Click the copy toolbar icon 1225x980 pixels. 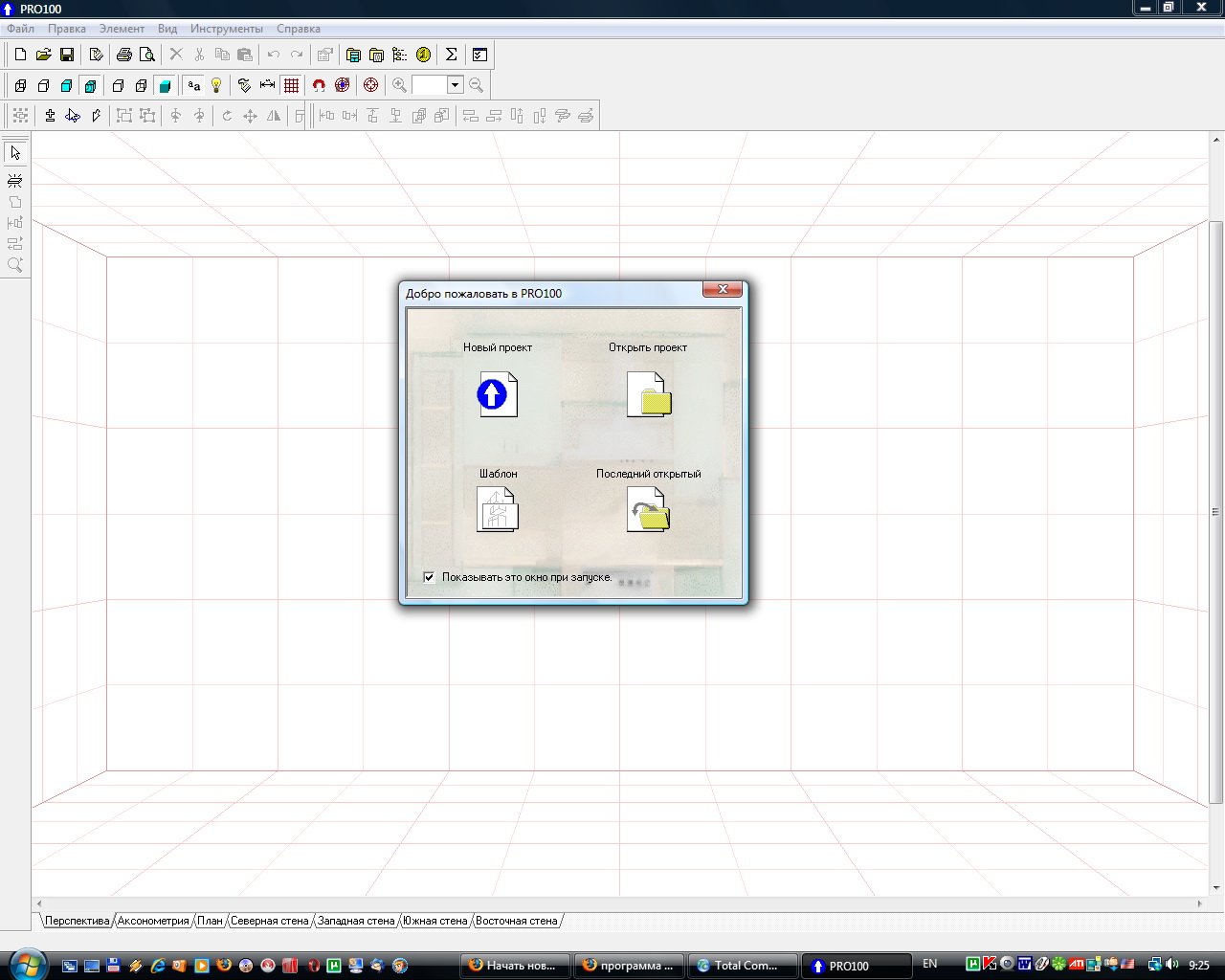click(x=222, y=55)
